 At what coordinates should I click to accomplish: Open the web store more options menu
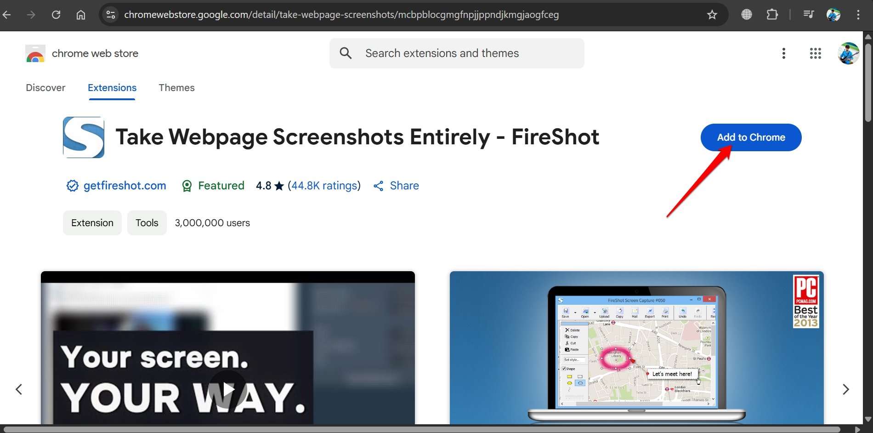click(x=784, y=53)
